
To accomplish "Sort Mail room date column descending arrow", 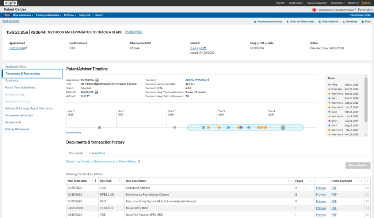I will 96,181.
